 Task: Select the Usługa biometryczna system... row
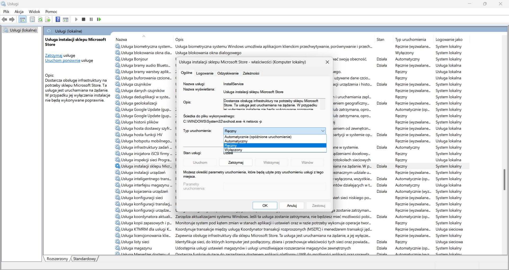(292, 46)
